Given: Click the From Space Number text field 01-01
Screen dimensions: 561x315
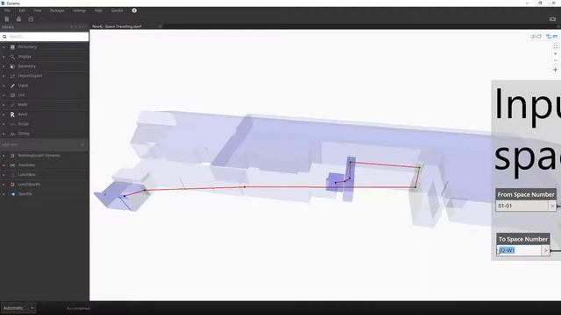Looking at the screenshot, I should pyautogui.click(x=522, y=206).
